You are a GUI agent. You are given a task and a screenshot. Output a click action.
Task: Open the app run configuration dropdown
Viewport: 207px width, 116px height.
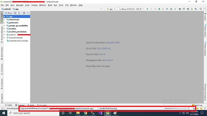(111, 9)
